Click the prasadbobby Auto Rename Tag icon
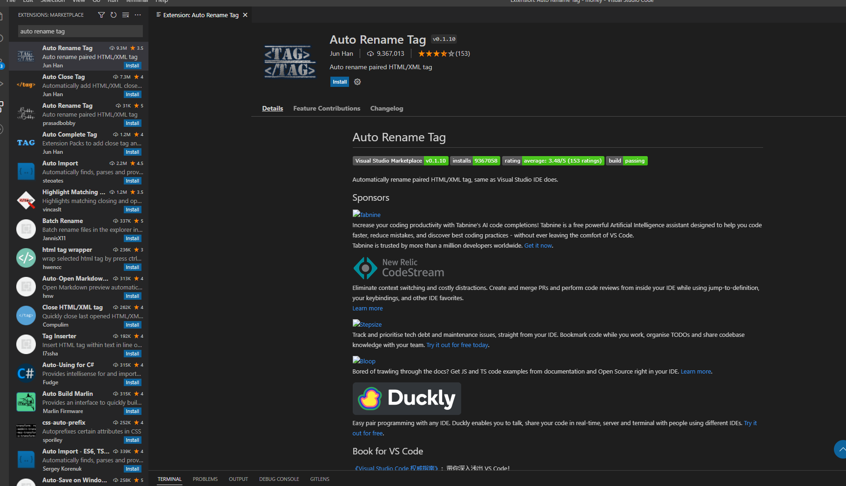The height and width of the screenshot is (486, 846). [26, 114]
